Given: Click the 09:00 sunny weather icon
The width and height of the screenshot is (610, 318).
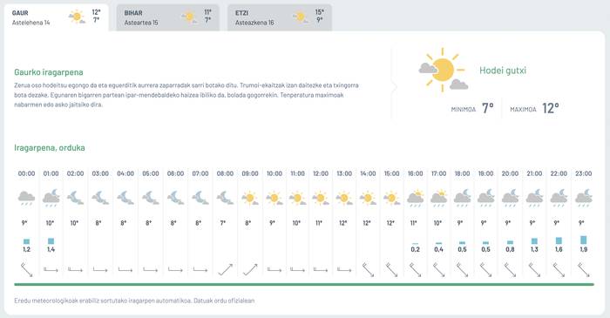Looking at the screenshot, I should tap(250, 199).
